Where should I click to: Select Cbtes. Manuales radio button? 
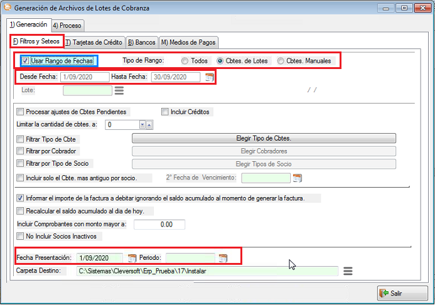click(x=280, y=62)
